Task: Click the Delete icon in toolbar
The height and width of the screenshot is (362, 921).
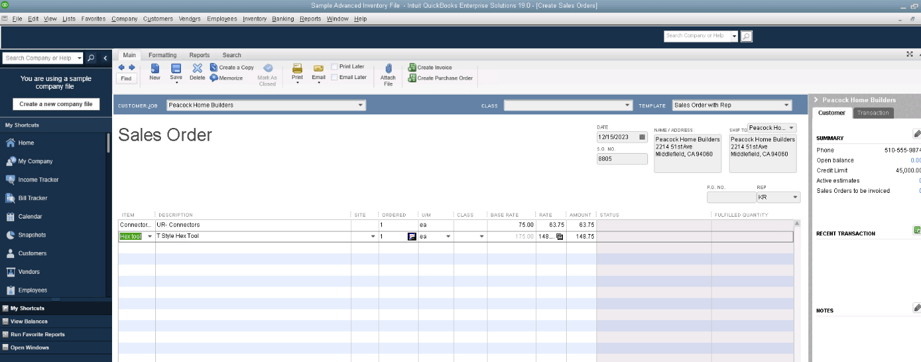Action: tap(197, 68)
